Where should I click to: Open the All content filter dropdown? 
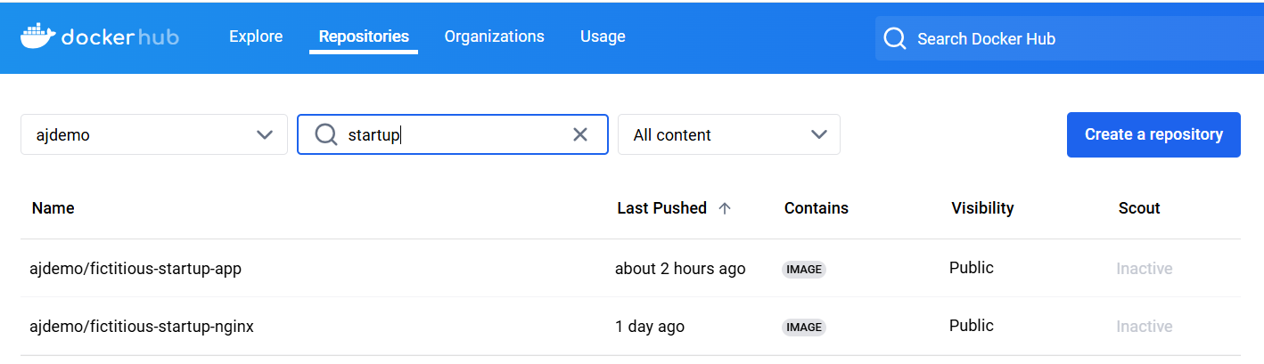pyautogui.click(x=729, y=134)
